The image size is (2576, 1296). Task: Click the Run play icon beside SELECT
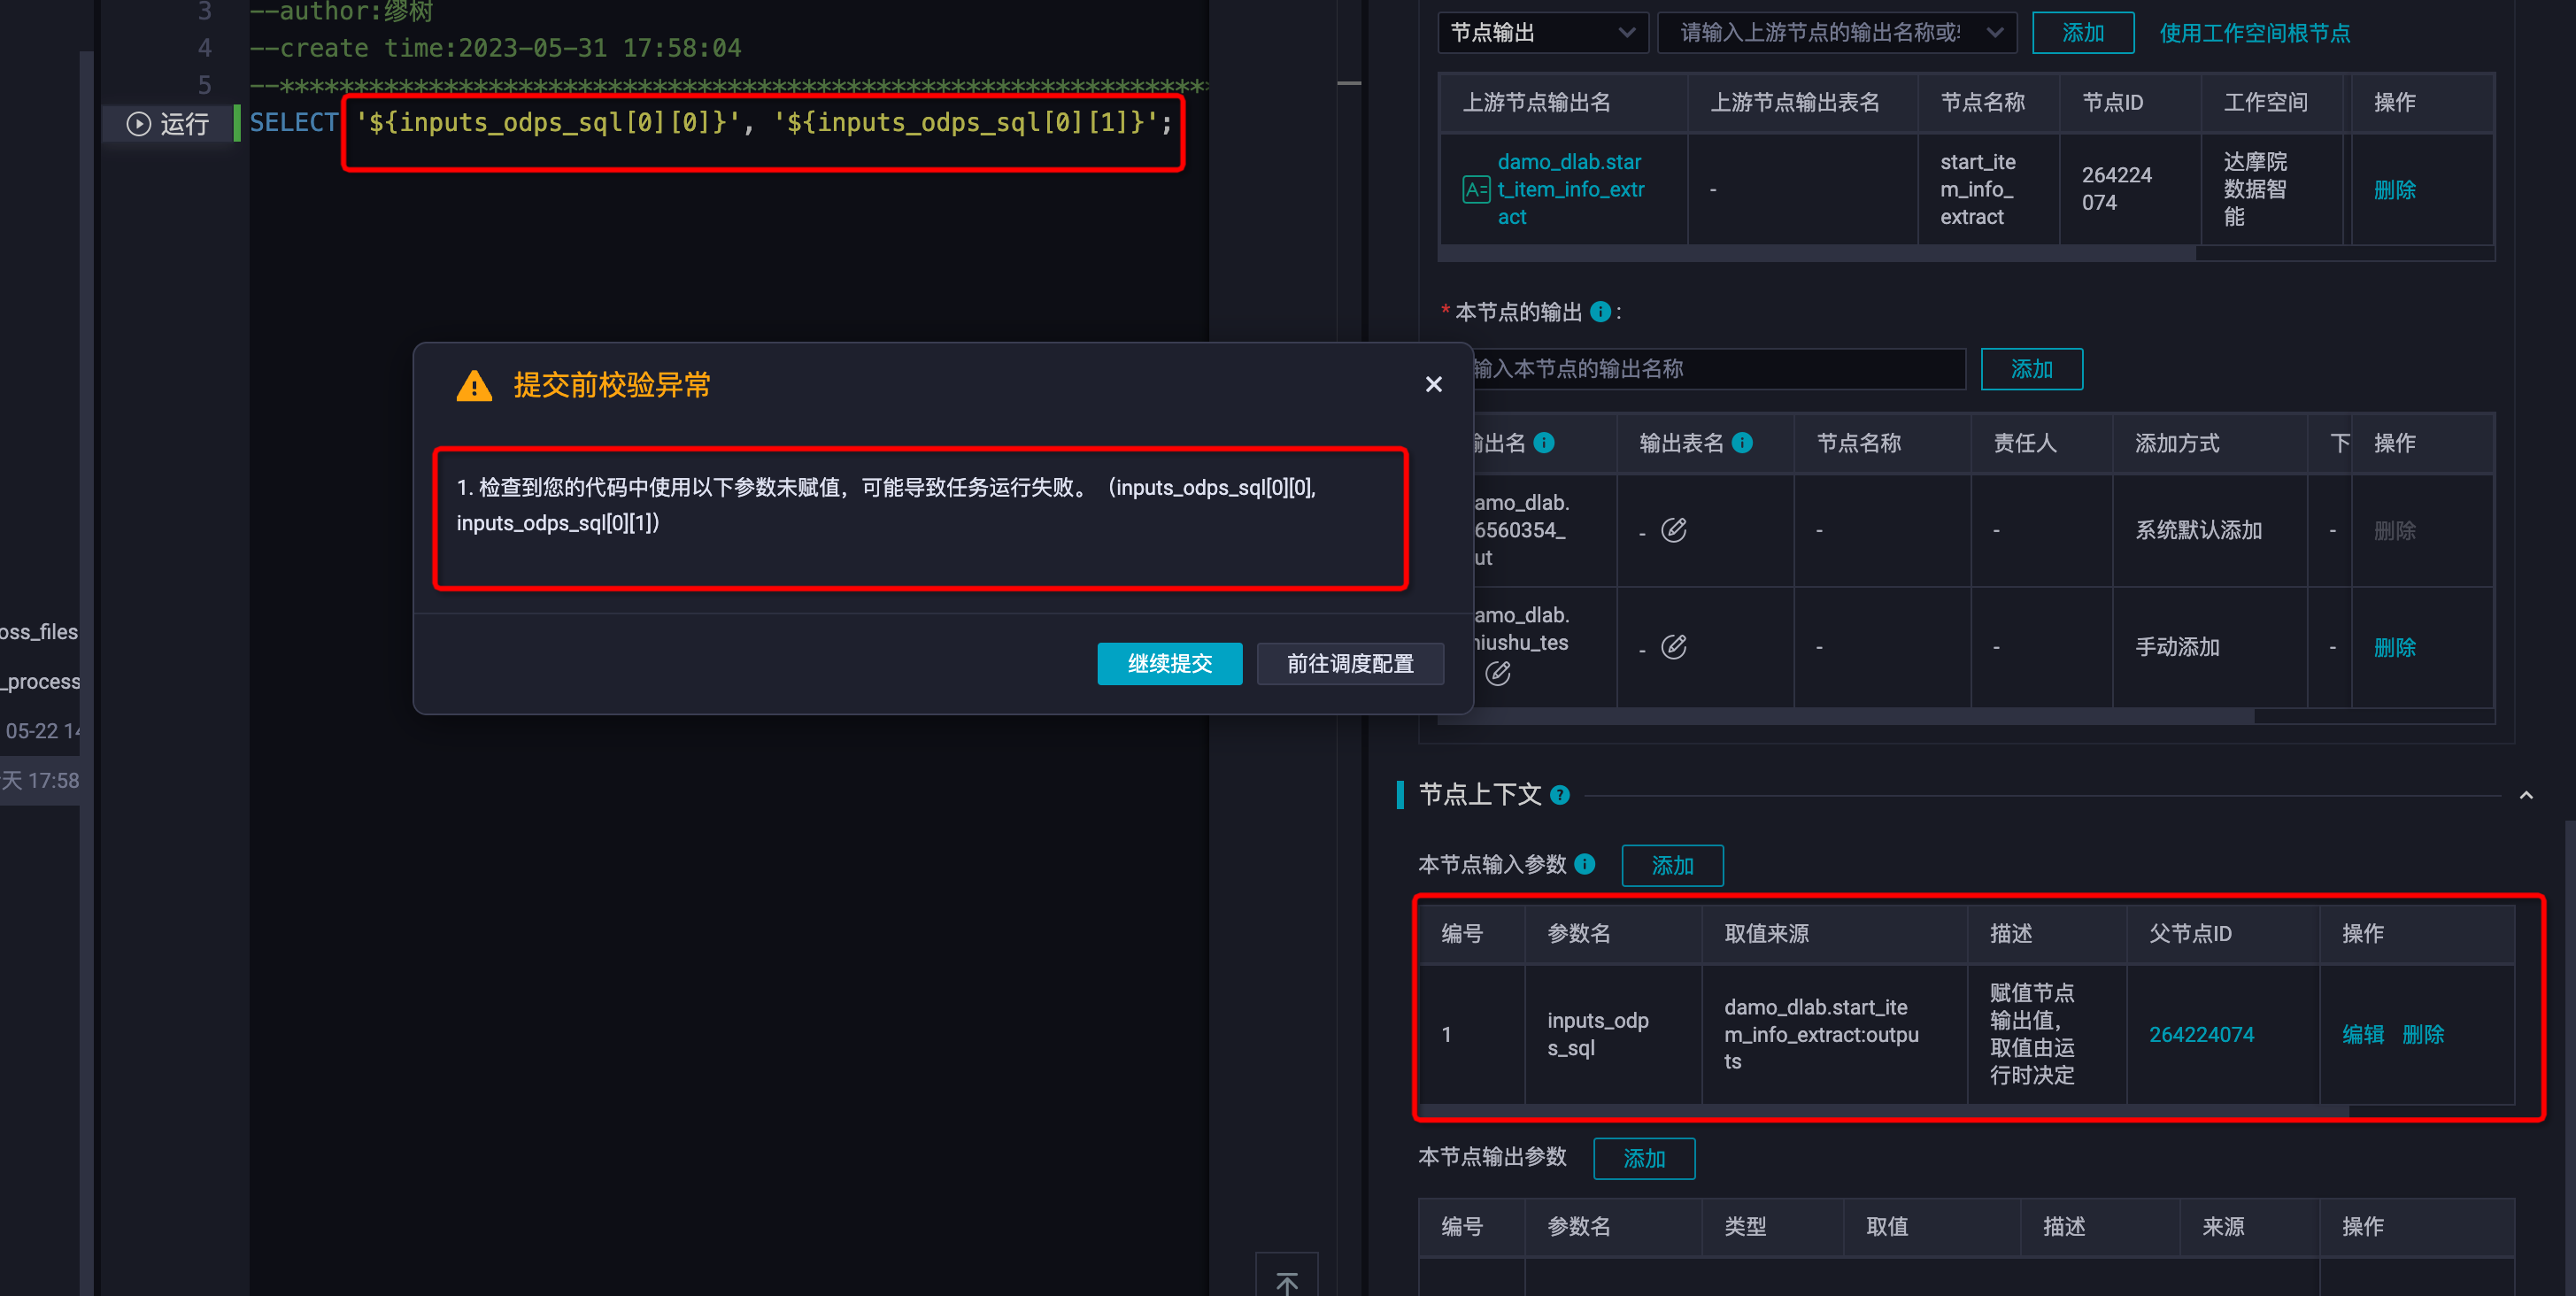(139, 124)
